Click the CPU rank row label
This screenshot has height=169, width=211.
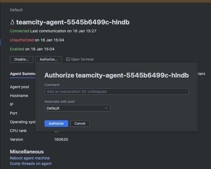(18, 131)
